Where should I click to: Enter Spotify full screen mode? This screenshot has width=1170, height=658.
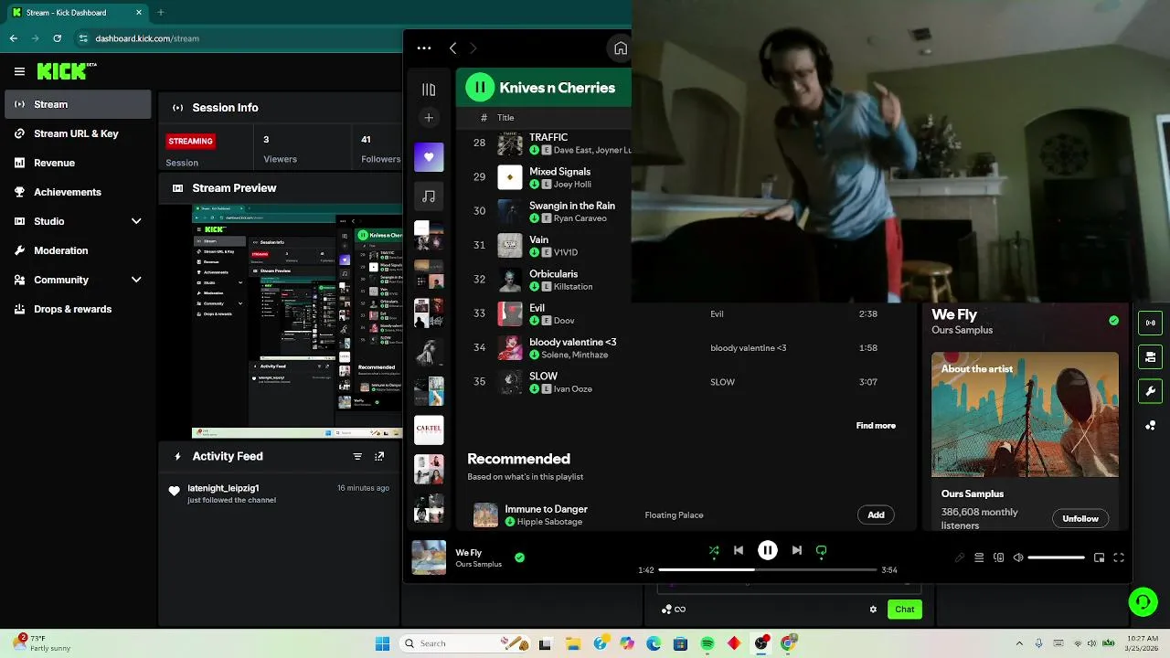pyautogui.click(x=1118, y=557)
